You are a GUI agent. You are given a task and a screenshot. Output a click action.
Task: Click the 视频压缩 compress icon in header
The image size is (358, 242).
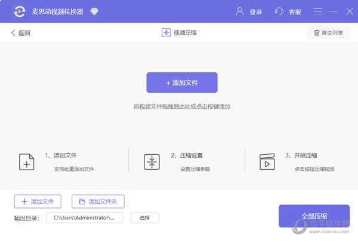166,32
